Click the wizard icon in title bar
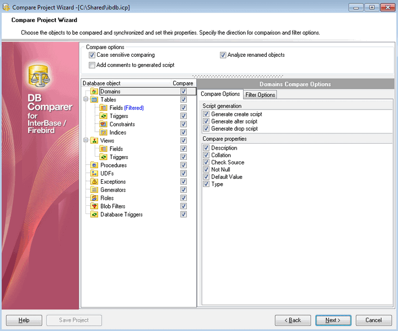398x331 pixels. click(x=6, y=7)
